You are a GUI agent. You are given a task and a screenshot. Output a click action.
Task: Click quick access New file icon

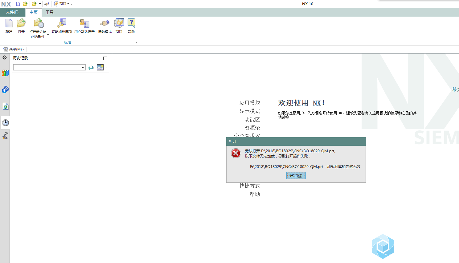[x=18, y=4]
